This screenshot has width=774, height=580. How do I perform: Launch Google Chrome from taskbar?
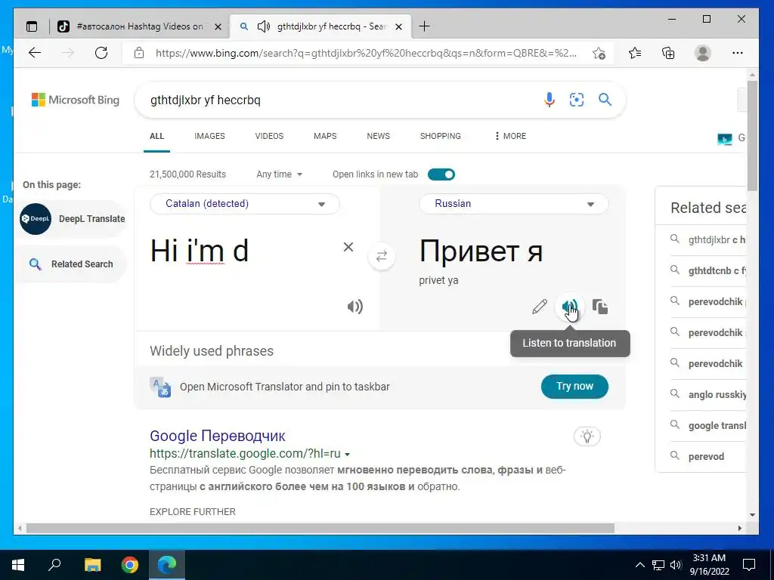(x=130, y=565)
